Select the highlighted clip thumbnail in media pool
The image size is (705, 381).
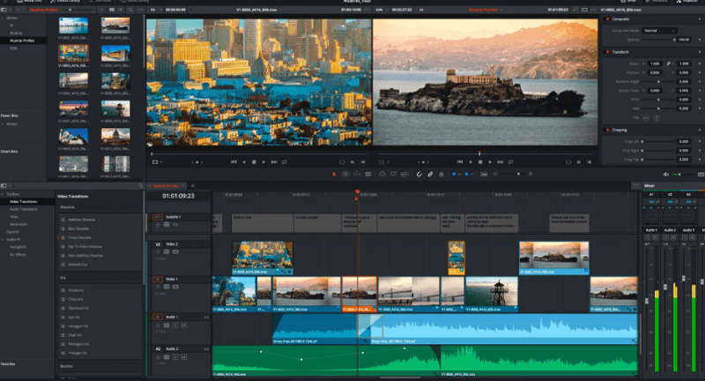pos(74,55)
